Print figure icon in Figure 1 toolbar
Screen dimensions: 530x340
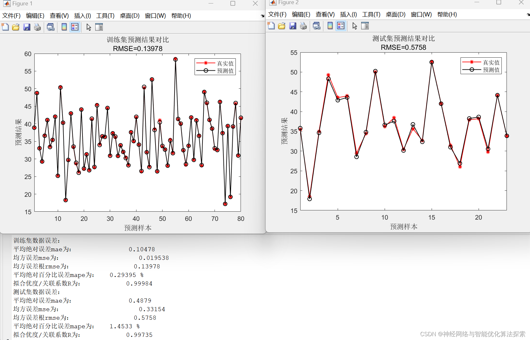[x=37, y=27]
